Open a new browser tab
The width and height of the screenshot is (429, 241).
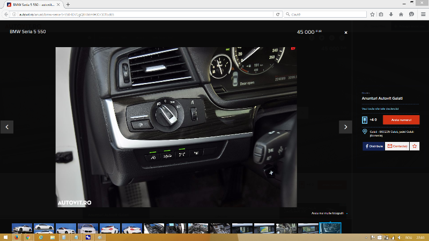(x=68, y=4)
